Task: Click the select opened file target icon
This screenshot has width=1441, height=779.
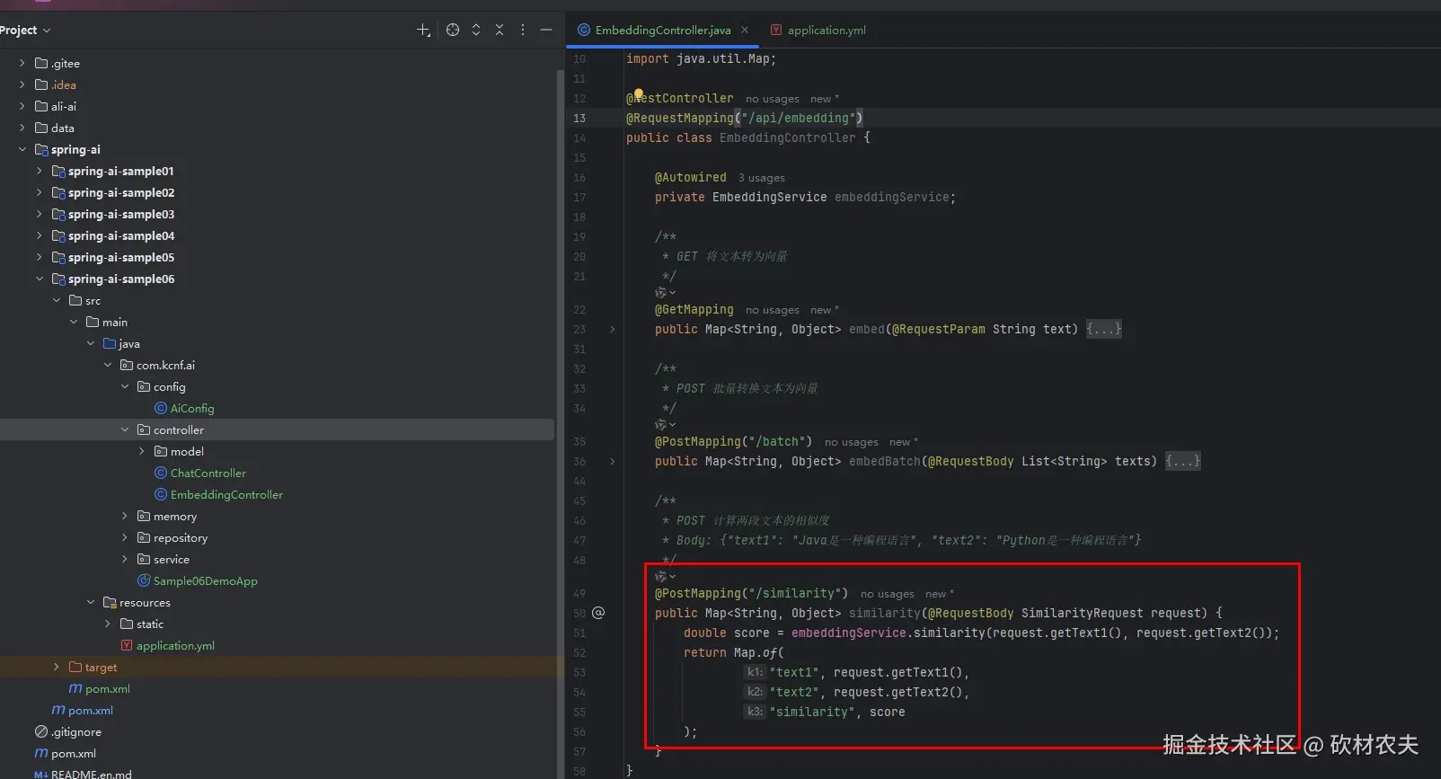Action: 453,31
